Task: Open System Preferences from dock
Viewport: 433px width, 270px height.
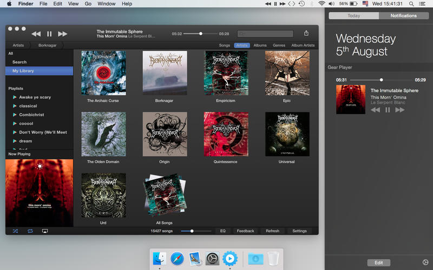Action: click(x=212, y=259)
